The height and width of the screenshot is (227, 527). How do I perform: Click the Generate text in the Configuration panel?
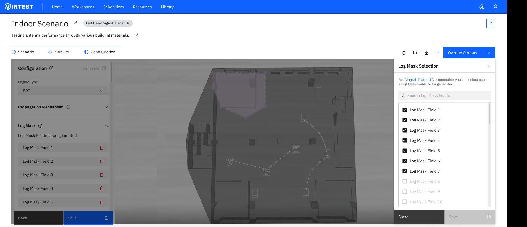pyautogui.click(x=91, y=68)
